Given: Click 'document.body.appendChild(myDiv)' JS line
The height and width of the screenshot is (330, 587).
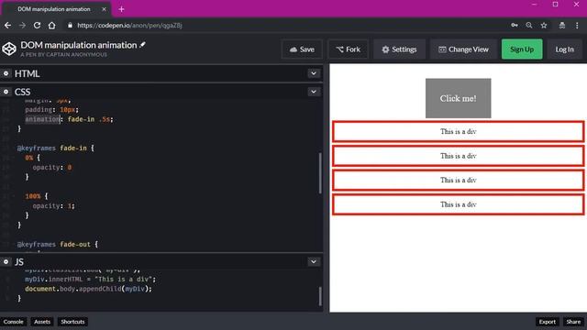Looking at the screenshot, I should pos(88,289).
